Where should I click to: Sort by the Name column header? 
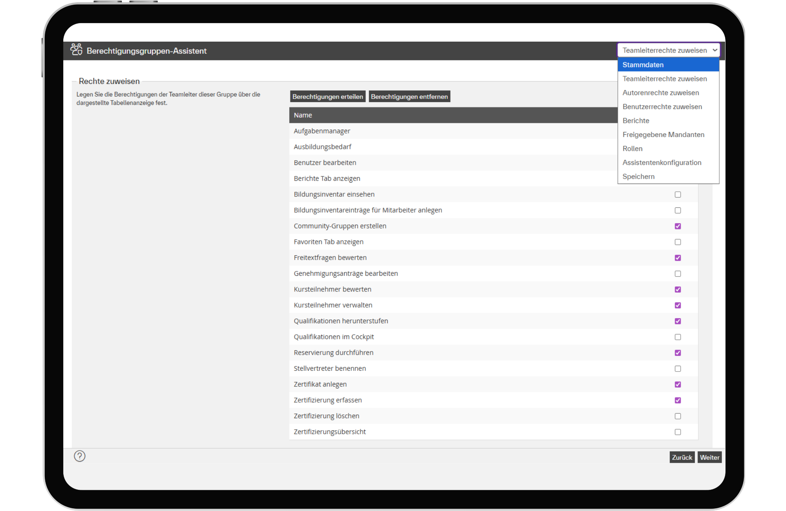point(303,115)
